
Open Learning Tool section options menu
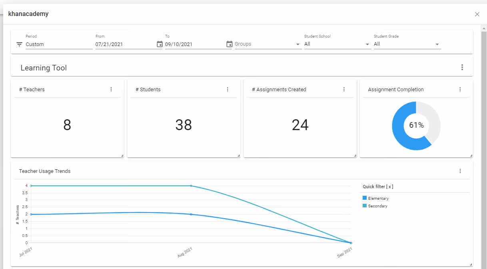462,68
